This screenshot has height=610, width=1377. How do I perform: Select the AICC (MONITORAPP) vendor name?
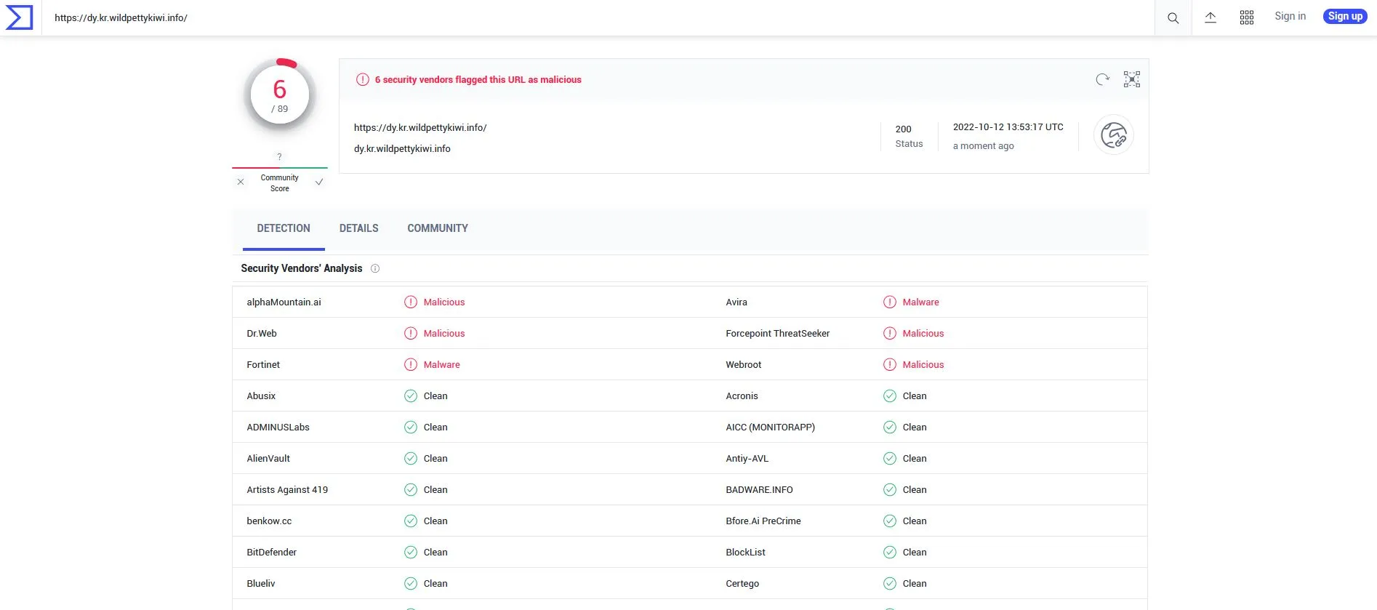click(x=770, y=427)
